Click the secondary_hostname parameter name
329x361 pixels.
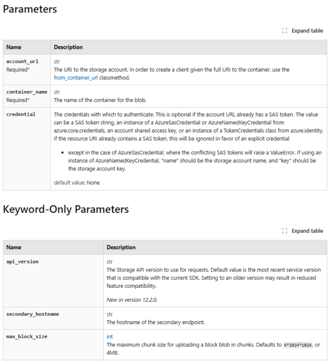(x=33, y=314)
